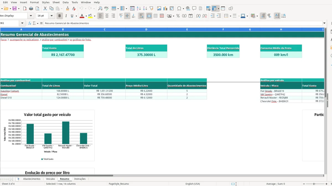Toggle vertical center alignment

127,16
